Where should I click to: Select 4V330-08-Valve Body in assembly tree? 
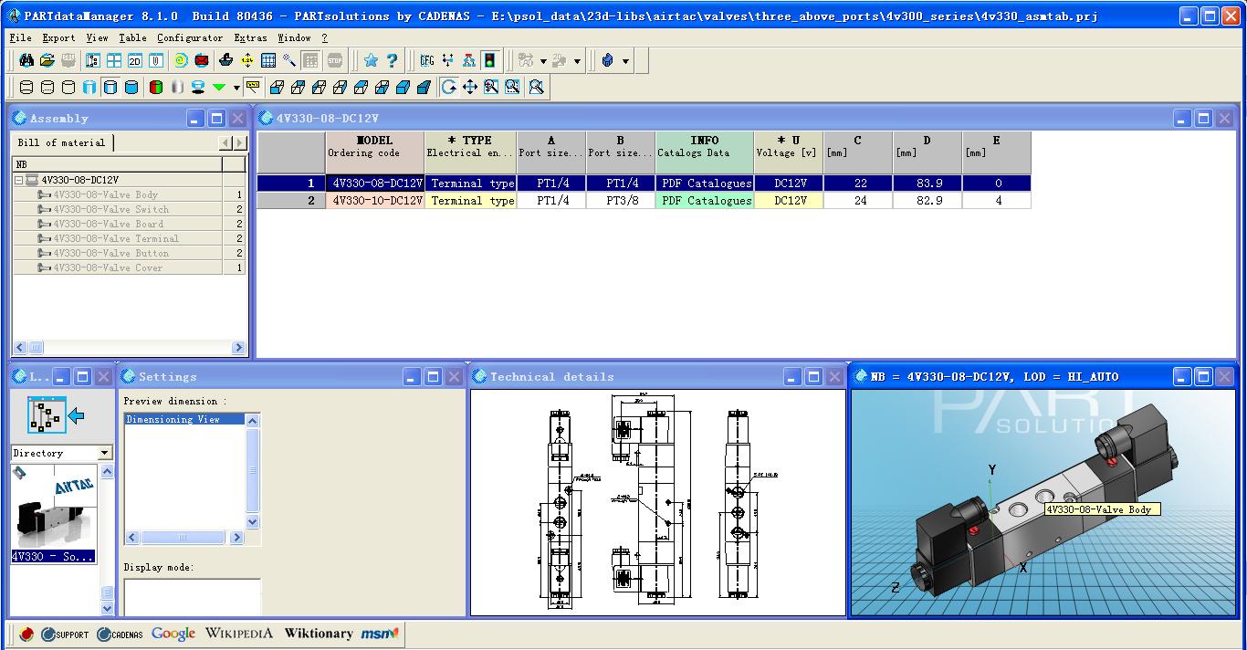coord(105,194)
